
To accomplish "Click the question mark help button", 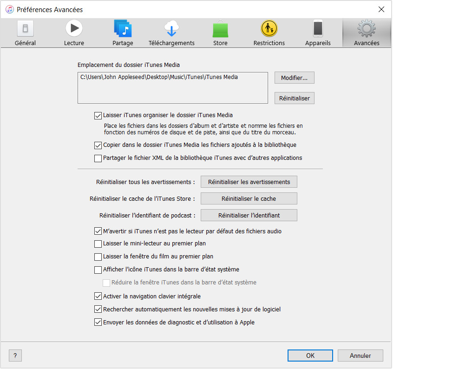I will [15, 356].
